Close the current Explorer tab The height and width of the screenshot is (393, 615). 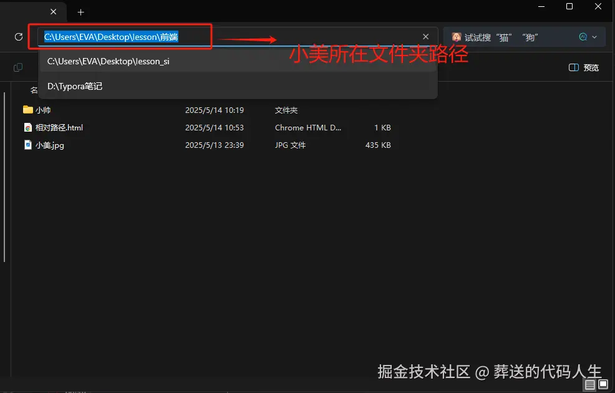[54, 12]
